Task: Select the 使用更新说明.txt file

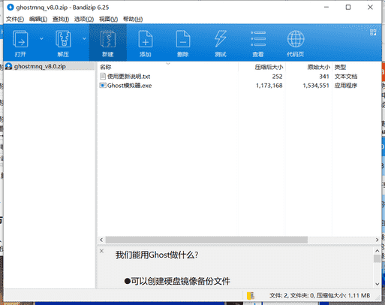Action: pyautogui.click(x=128, y=77)
